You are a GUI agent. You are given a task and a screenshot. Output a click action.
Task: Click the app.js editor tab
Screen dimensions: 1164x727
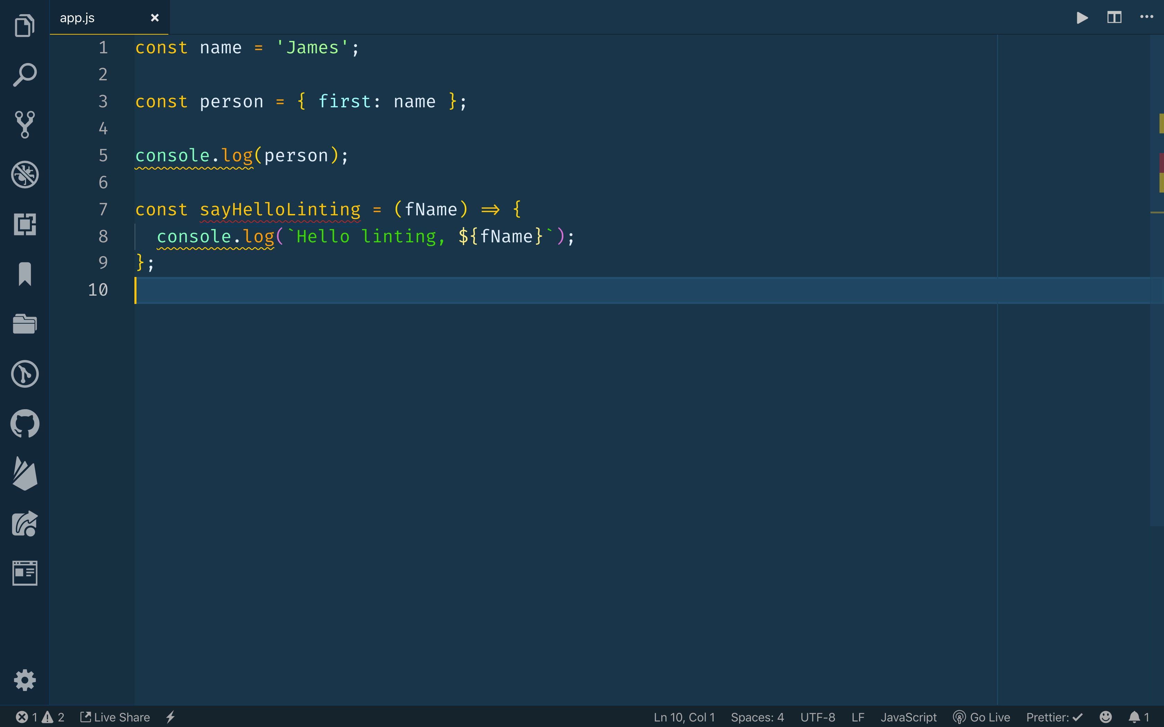[76, 18]
